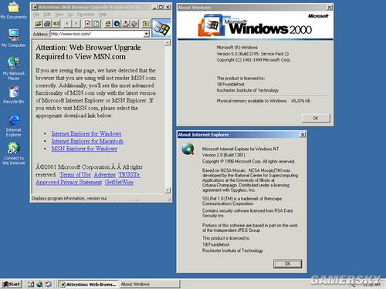Follow the MSN Explorer for Windows link
This screenshot has width=386, height=289.
tap(84, 149)
